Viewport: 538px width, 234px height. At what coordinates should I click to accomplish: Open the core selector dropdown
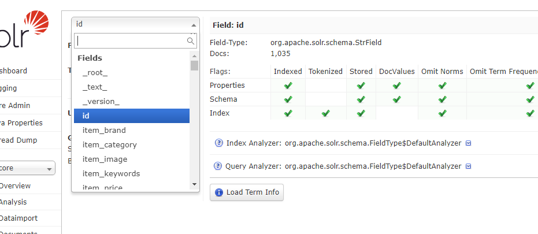[27, 168]
